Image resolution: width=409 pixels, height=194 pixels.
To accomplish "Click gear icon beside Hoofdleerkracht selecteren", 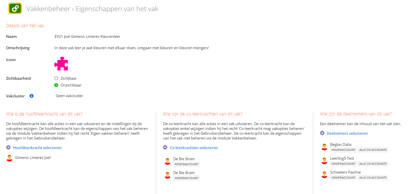I will click(x=8, y=147).
